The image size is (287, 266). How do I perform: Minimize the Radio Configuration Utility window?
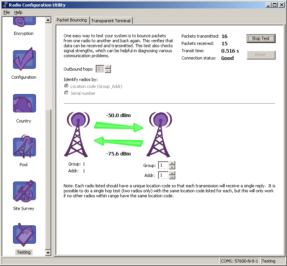coord(268,5)
